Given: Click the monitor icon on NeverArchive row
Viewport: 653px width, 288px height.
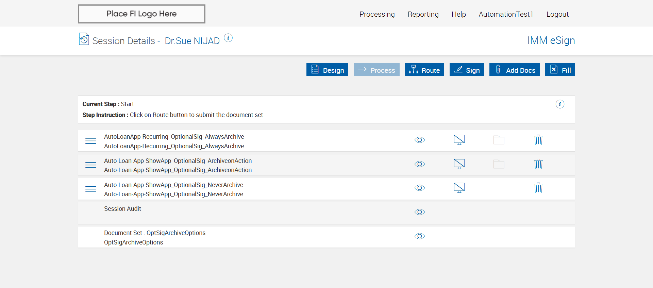Looking at the screenshot, I should tap(459, 188).
